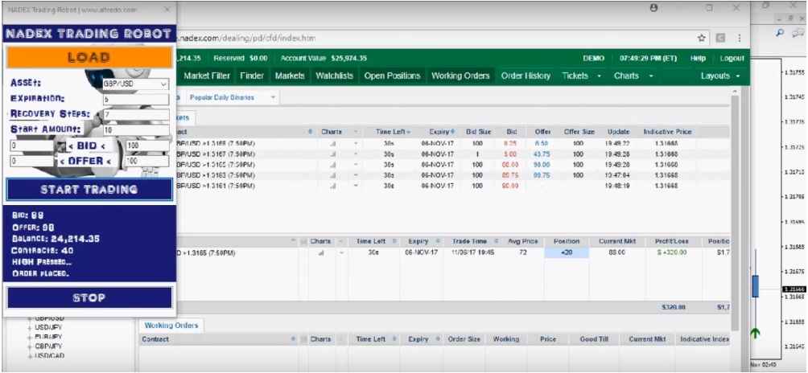The height and width of the screenshot is (373, 808).
Task: Open the Open Positions menu item
Action: [x=392, y=76]
